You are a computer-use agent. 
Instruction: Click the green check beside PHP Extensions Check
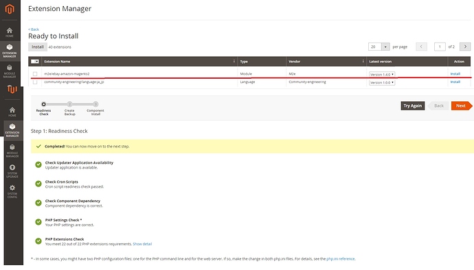pyautogui.click(x=38, y=241)
